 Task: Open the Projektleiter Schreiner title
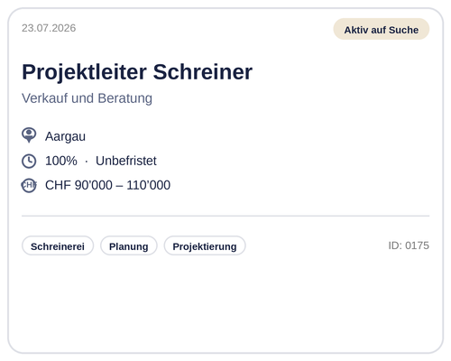click(137, 72)
